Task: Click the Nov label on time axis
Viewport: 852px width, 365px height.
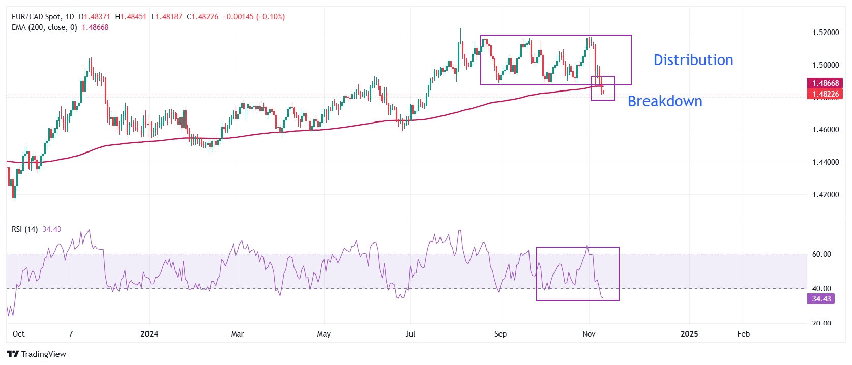Action: pos(589,334)
